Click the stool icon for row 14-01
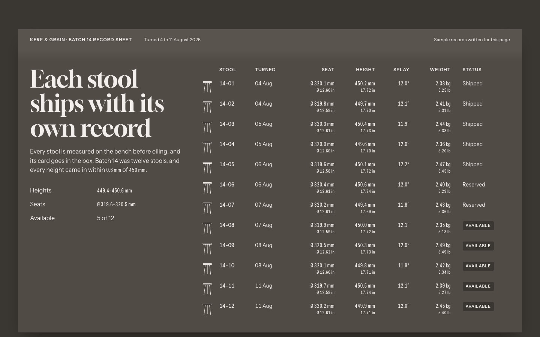 tap(207, 87)
